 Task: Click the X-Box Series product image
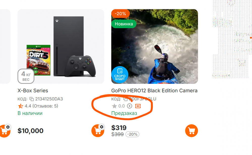61,46
